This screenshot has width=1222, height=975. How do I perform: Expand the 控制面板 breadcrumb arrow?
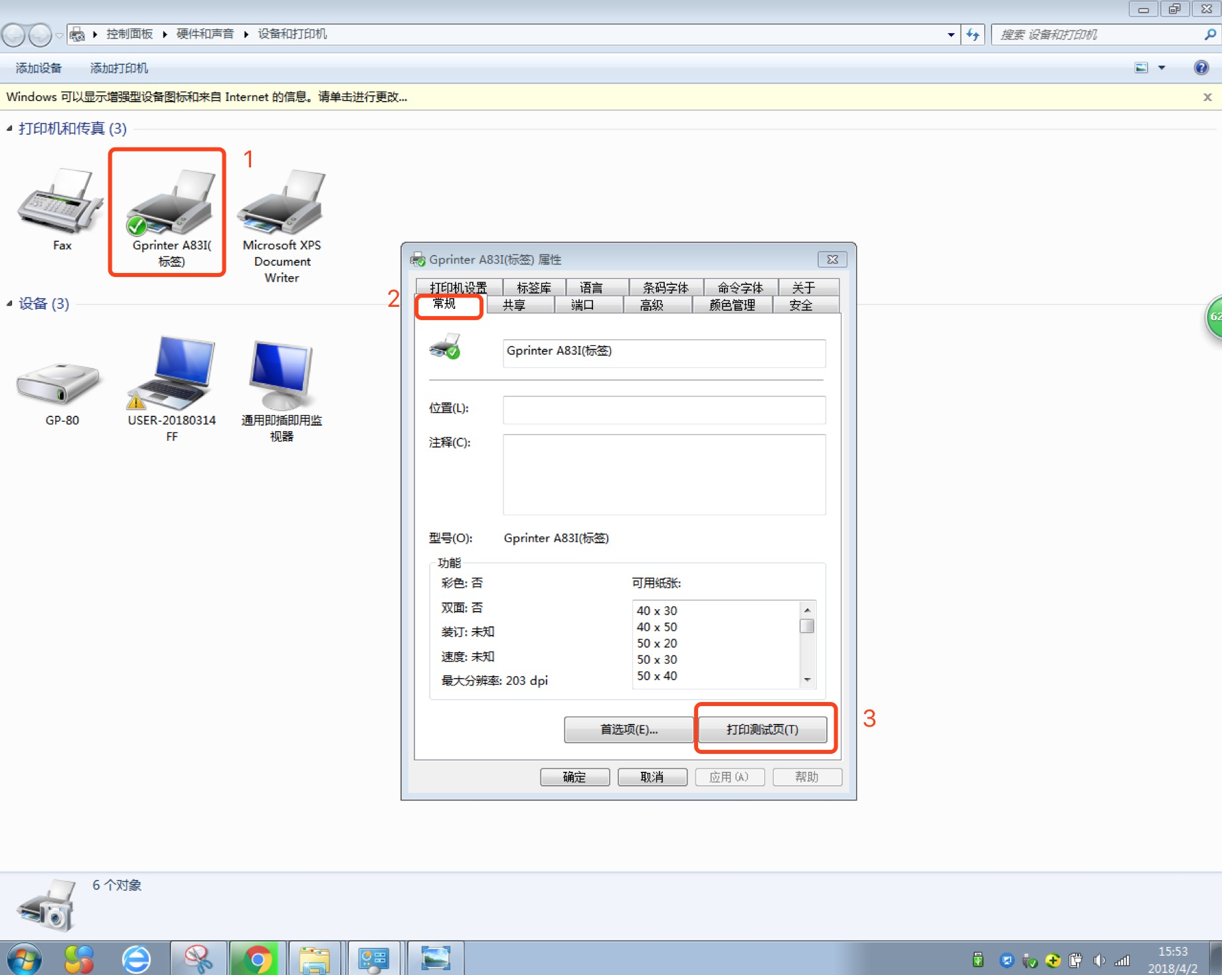(165, 35)
